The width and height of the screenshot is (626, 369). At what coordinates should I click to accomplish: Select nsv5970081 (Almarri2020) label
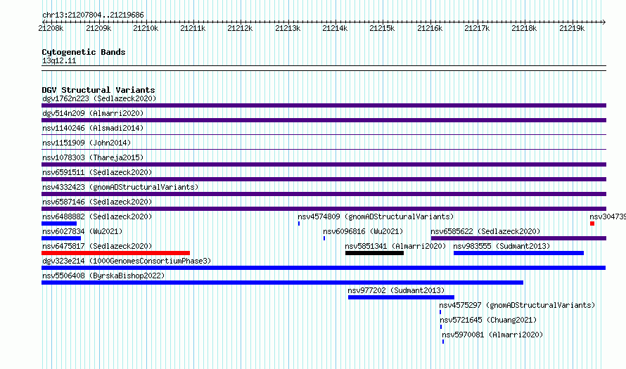[x=492, y=335]
